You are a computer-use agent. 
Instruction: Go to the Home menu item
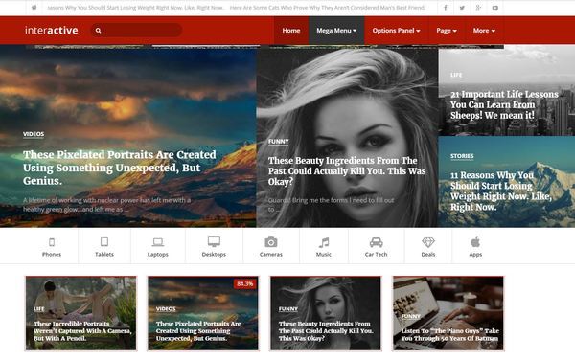point(291,31)
